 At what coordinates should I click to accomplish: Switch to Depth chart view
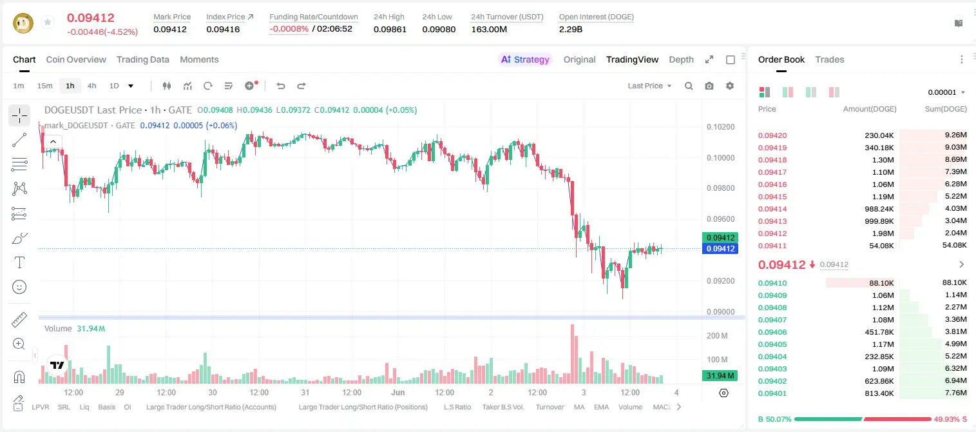click(681, 59)
